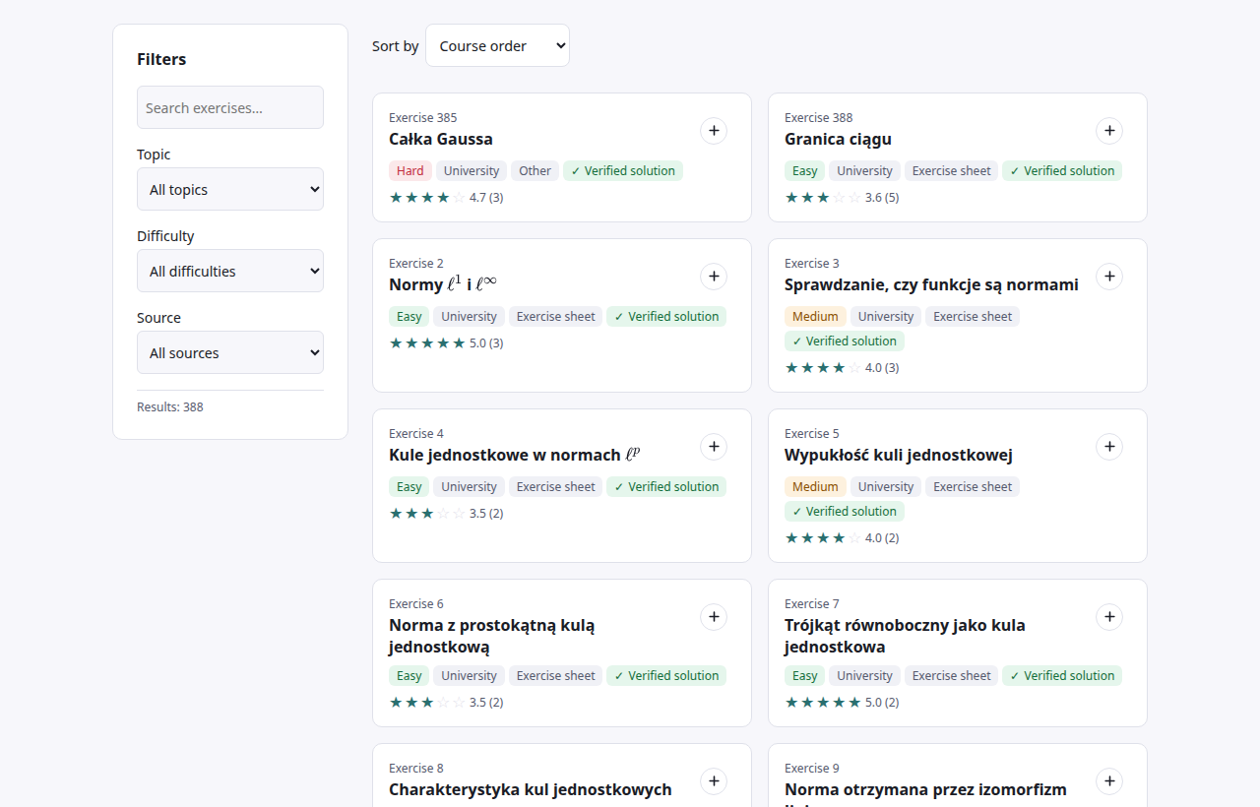
Task: Click star rating of Całka Gaussa
Action: 427,198
